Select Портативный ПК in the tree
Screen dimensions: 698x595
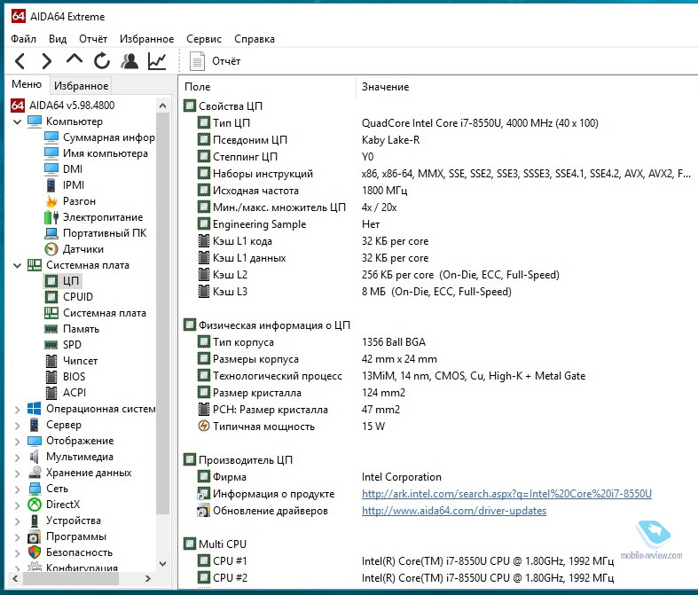click(95, 233)
